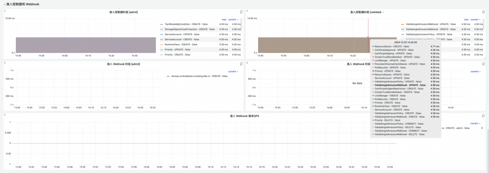The image size is (489, 173).
Task: Toggle ServiceAccount - UPDATE - false admit series
Action: (182, 34)
